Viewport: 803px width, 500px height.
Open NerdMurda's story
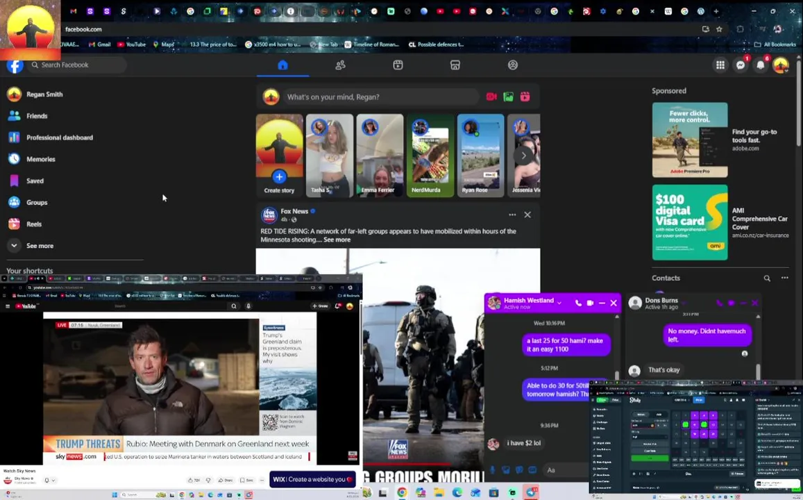[x=430, y=156]
